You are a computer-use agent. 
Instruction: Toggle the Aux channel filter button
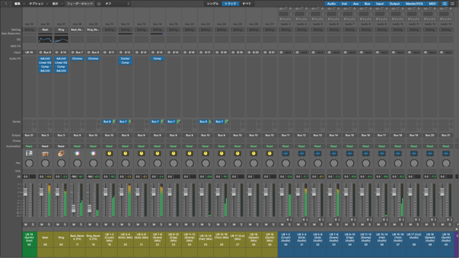[x=356, y=4]
